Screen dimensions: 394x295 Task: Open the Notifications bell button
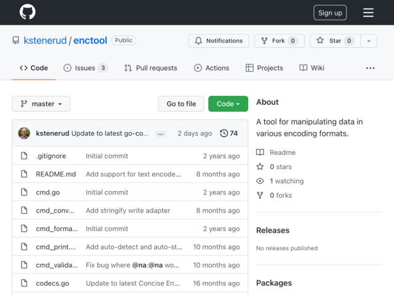[x=219, y=41]
